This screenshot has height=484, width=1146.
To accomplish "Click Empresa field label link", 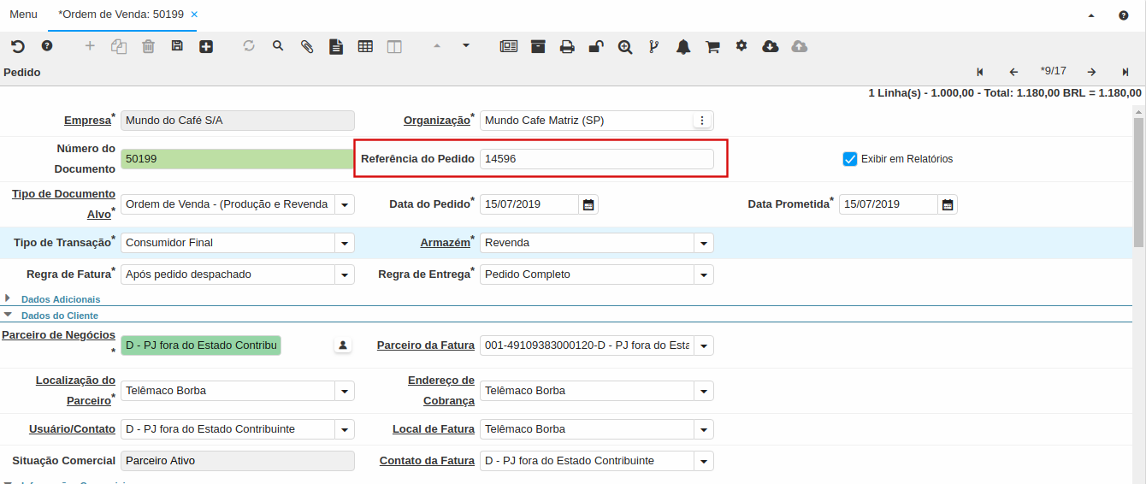I will pyautogui.click(x=87, y=121).
